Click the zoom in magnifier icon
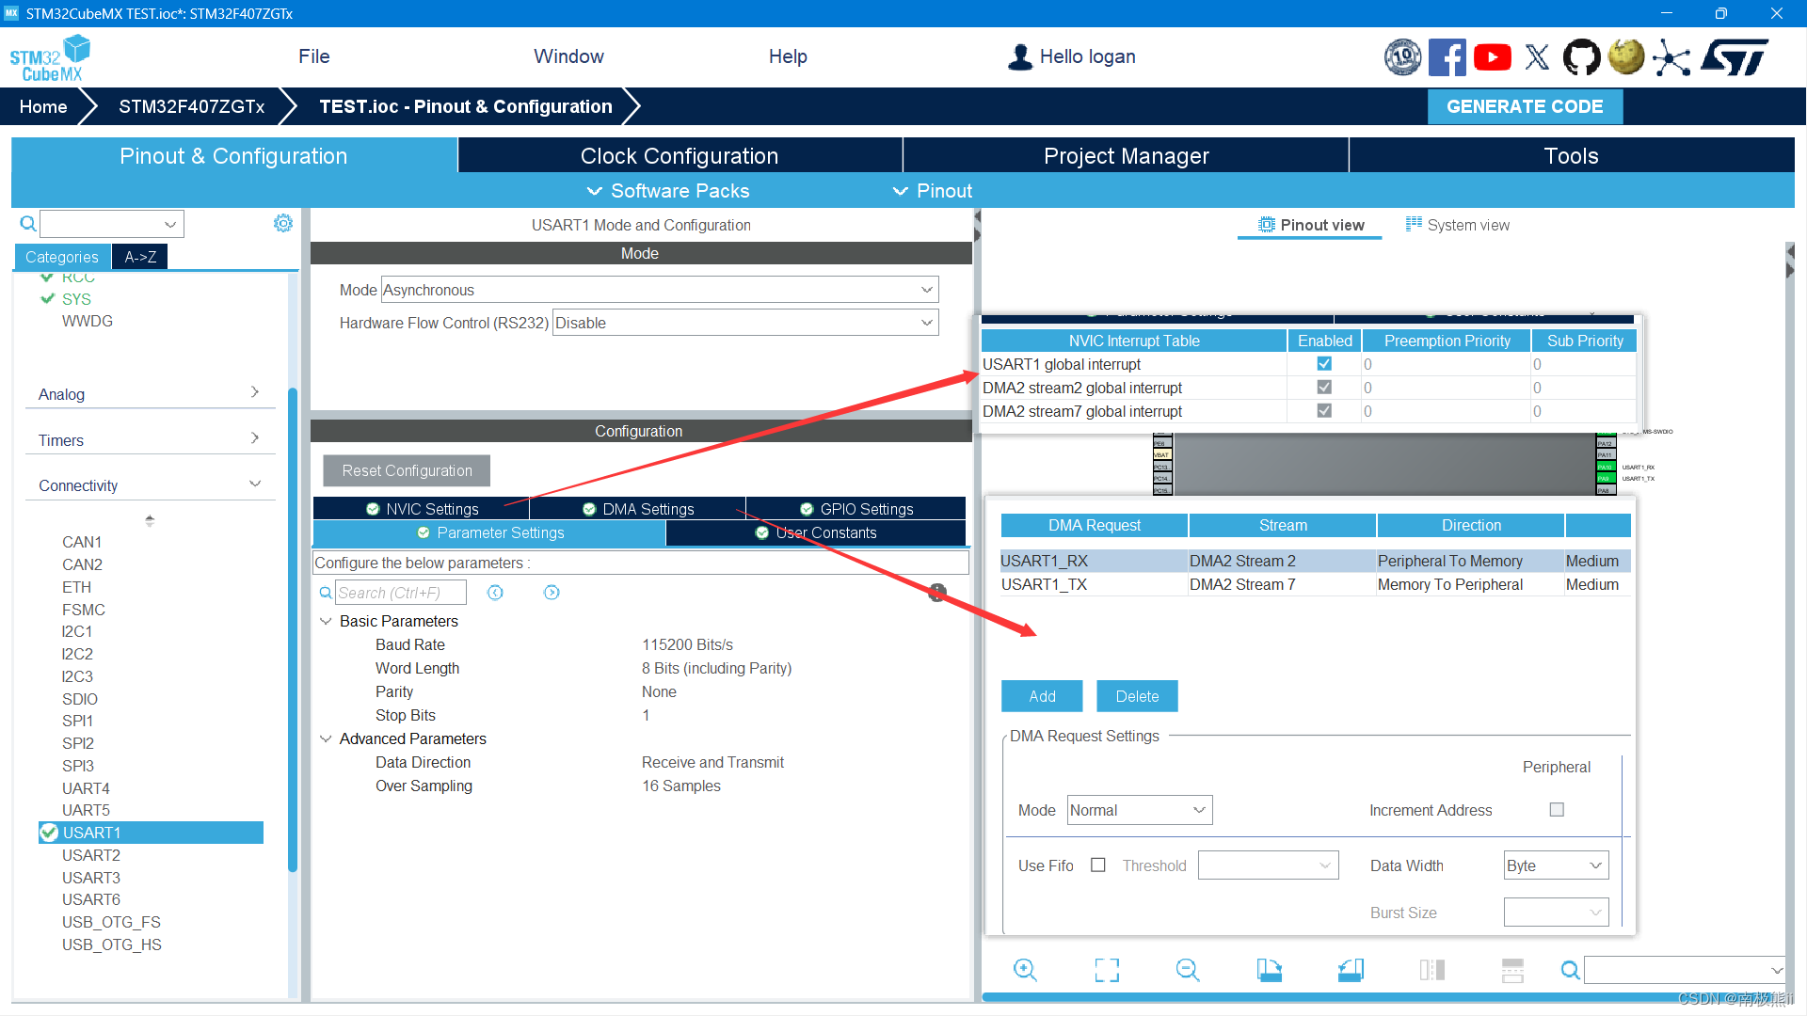This screenshot has width=1807, height=1016. 1025,970
